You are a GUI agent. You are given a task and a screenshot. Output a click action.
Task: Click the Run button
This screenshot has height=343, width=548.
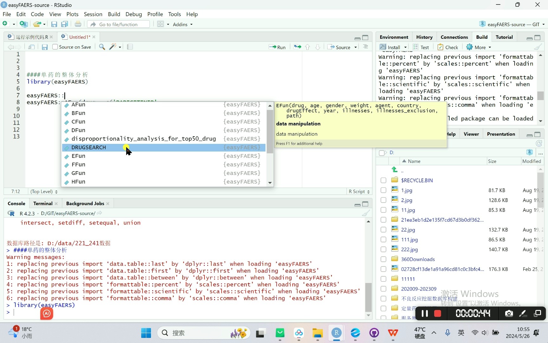[x=277, y=47]
